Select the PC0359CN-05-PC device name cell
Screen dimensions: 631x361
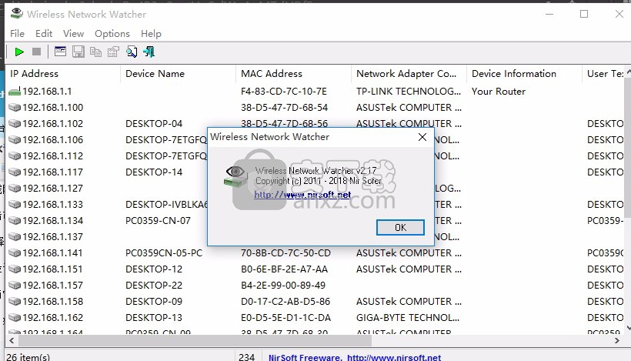tap(164, 252)
